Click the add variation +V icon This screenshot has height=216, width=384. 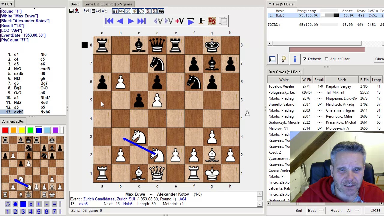click(x=179, y=21)
